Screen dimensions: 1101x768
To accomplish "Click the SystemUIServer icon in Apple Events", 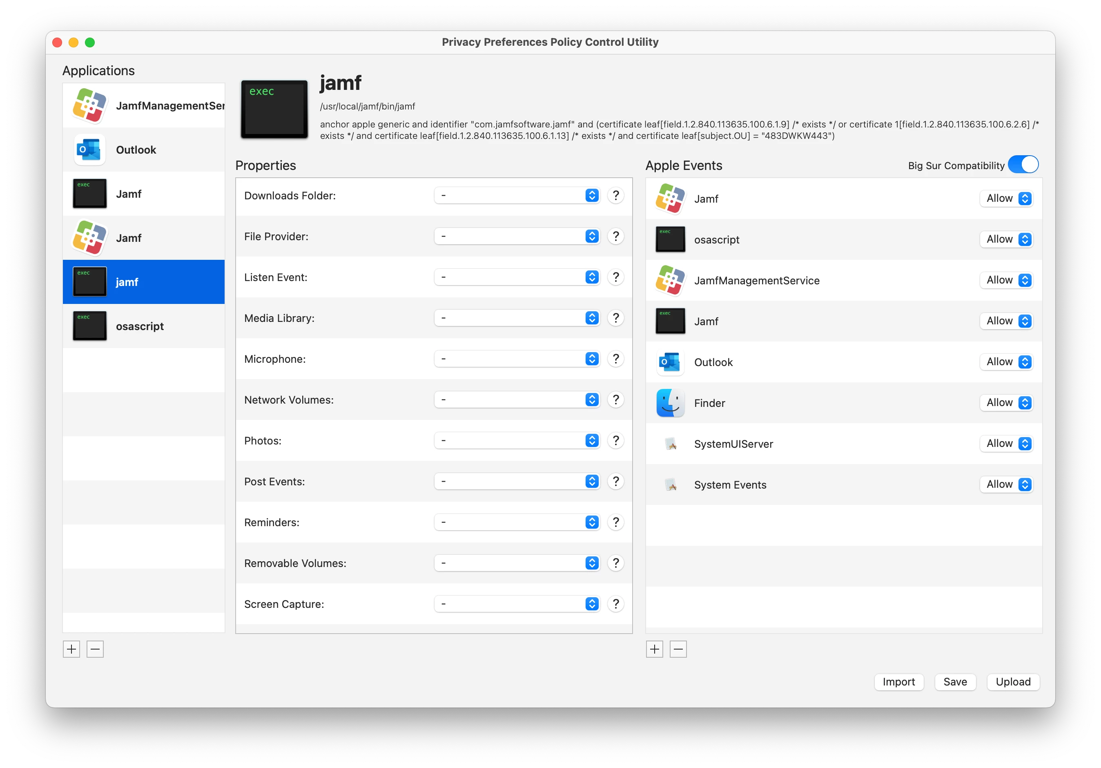I will coord(671,444).
